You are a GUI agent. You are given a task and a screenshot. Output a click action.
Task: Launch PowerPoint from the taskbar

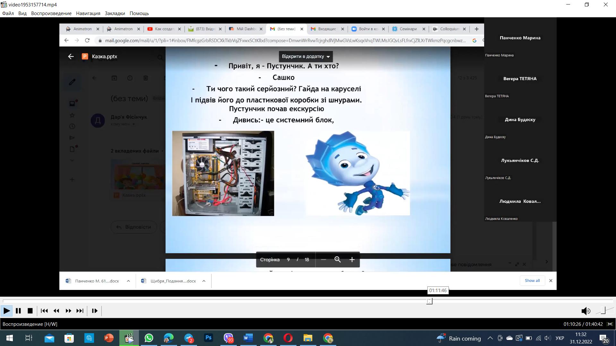(109, 338)
